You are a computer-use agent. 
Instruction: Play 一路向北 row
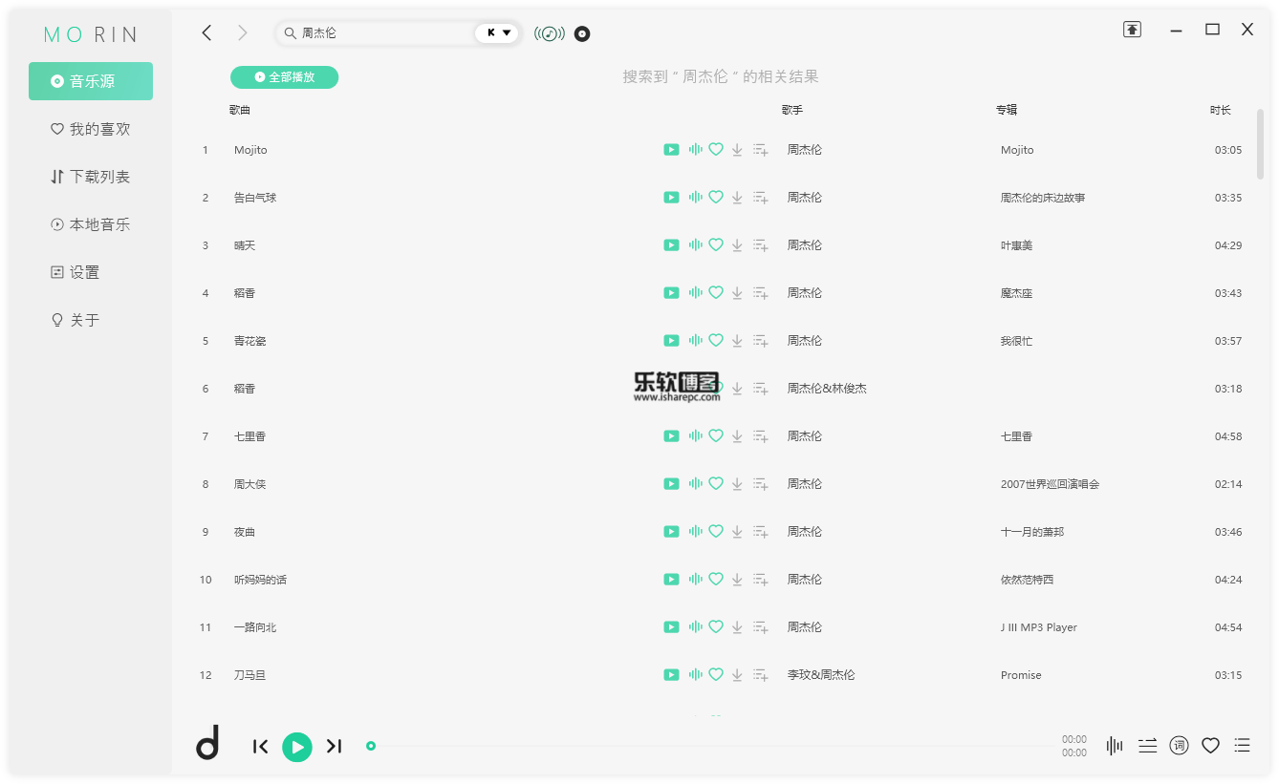click(671, 627)
